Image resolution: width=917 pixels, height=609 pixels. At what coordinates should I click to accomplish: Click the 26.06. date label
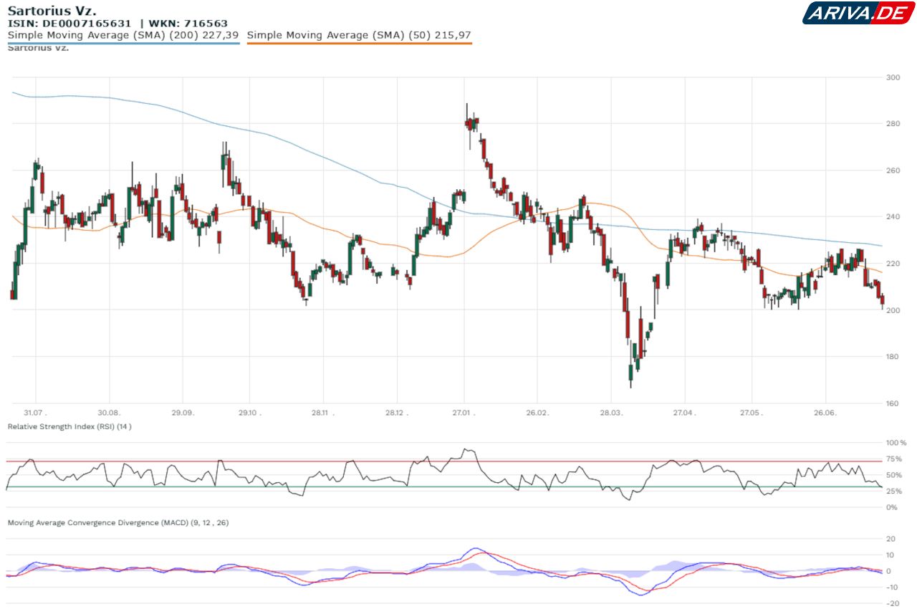826,413
